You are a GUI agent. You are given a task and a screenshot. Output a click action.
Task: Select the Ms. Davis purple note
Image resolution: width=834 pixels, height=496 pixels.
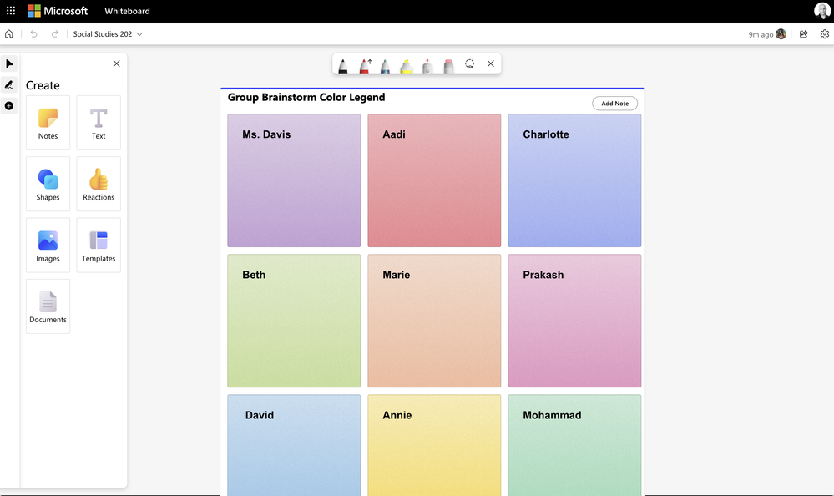[294, 180]
